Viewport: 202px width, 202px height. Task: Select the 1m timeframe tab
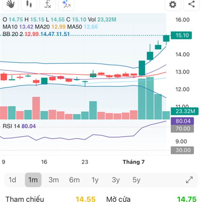click(33, 180)
